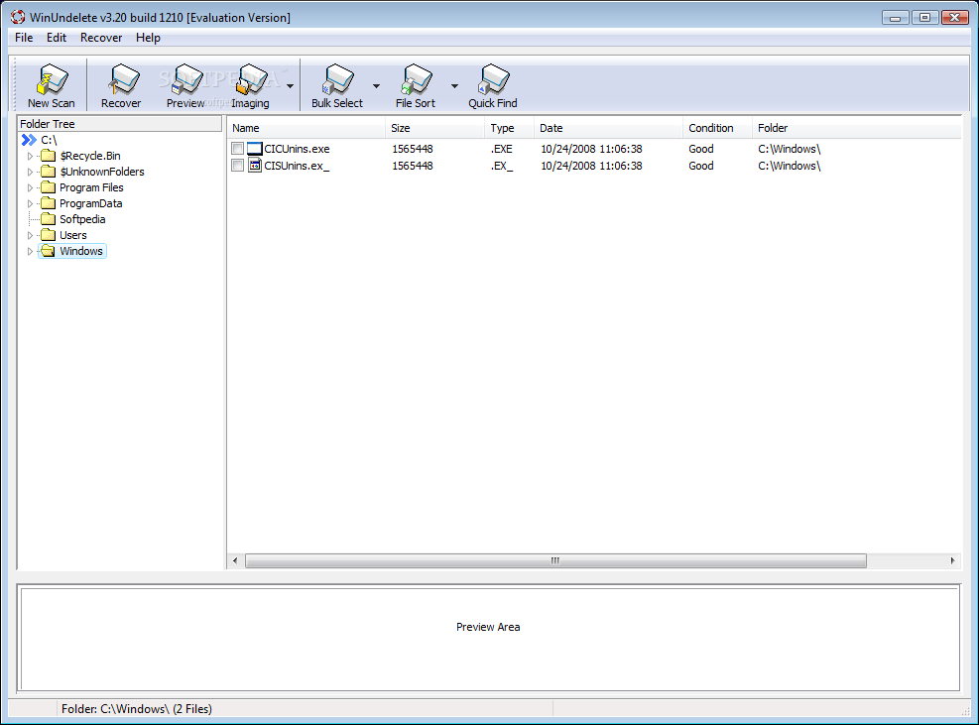Expand the Program Files tree node
Viewport: 979px width, 725px height.
pos(30,188)
